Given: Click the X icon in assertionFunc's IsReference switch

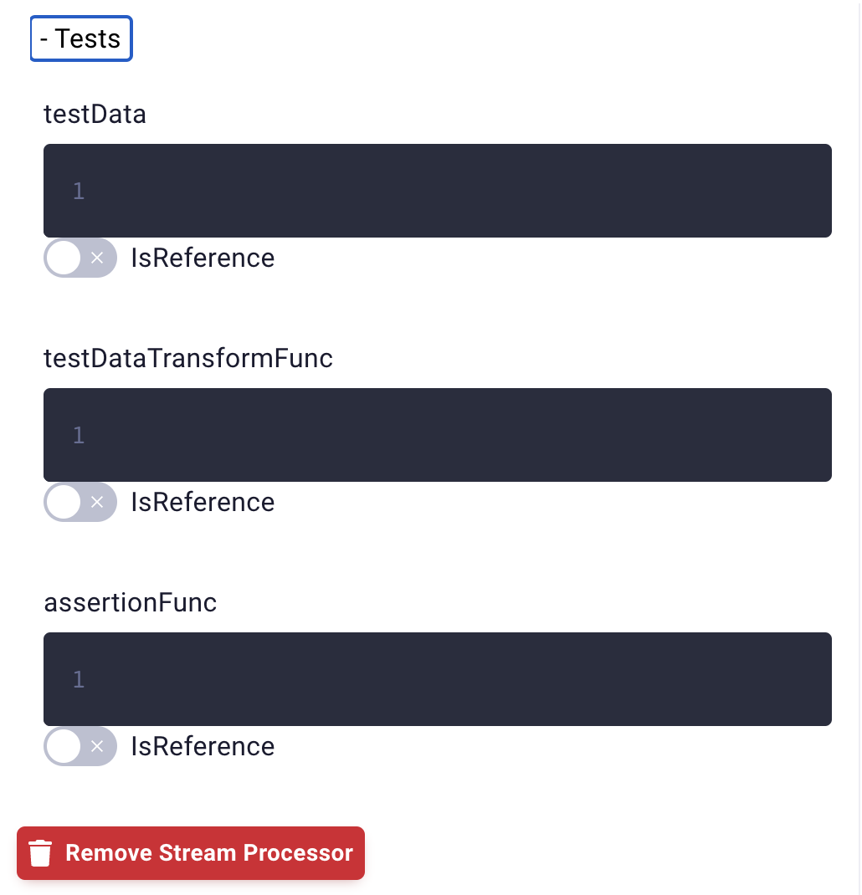Looking at the screenshot, I should point(97,747).
